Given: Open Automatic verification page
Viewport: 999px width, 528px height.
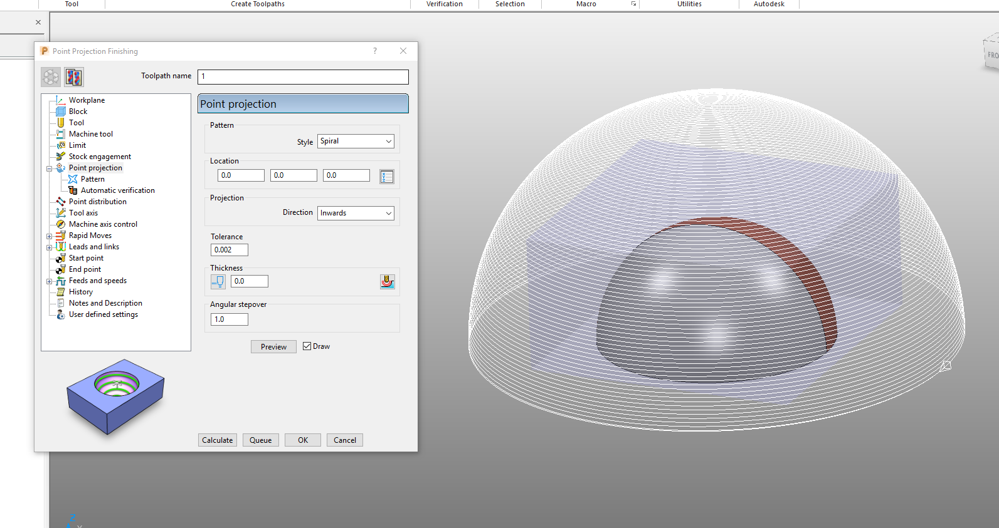Looking at the screenshot, I should pyautogui.click(x=117, y=190).
